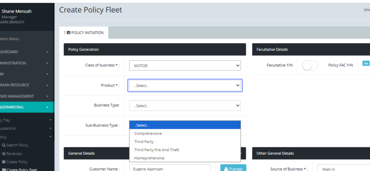Pick the Homeprehensive option
This screenshot has height=171, width=370.
[x=149, y=158]
